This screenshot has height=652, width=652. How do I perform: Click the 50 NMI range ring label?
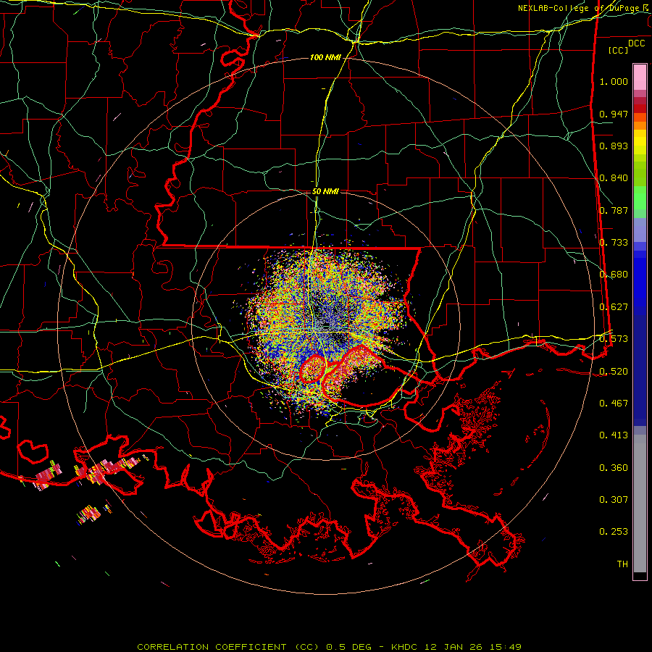point(325,192)
